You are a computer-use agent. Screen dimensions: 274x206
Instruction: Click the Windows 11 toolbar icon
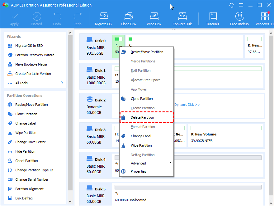[264, 18]
